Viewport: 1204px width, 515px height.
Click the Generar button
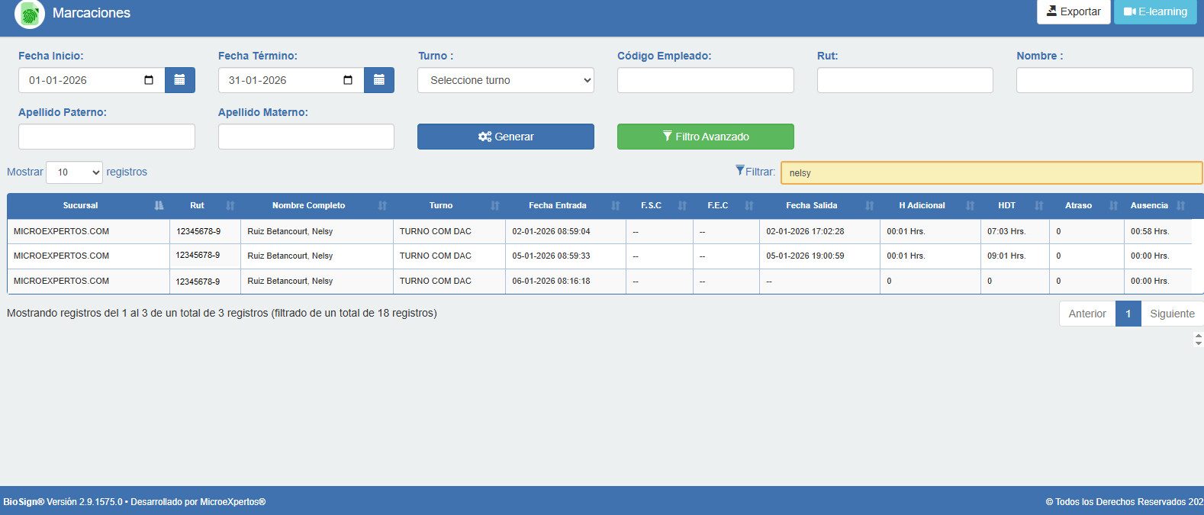[506, 137]
